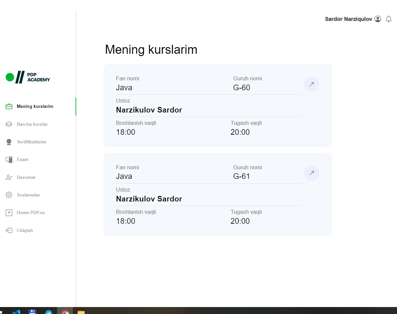Image resolution: width=397 pixels, height=314 pixels.
Task: Click the user profile avatar icon
Action: point(378,19)
